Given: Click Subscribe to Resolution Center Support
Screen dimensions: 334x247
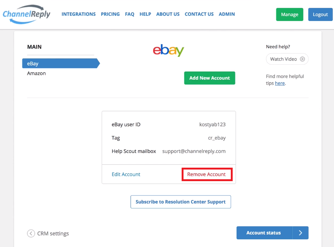Looking at the screenshot, I should click(181, 202).
